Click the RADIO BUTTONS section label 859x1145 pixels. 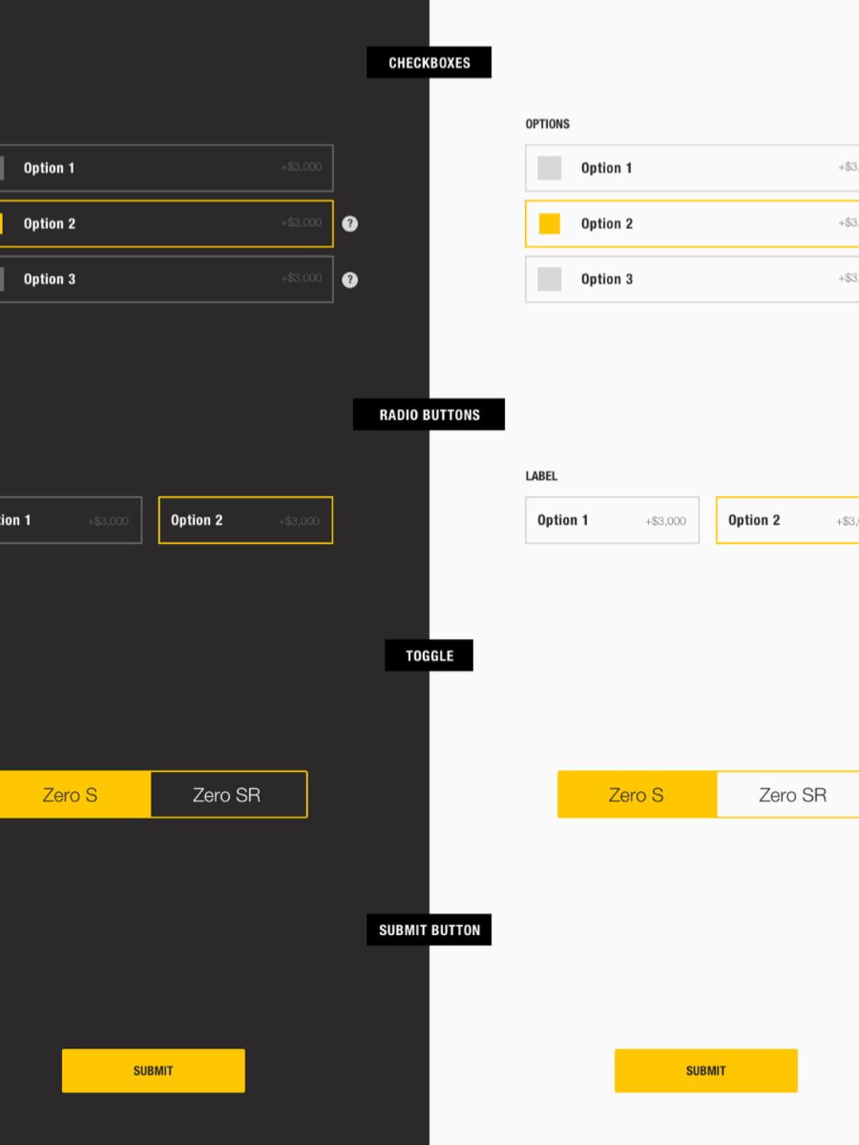pos(429,414)
